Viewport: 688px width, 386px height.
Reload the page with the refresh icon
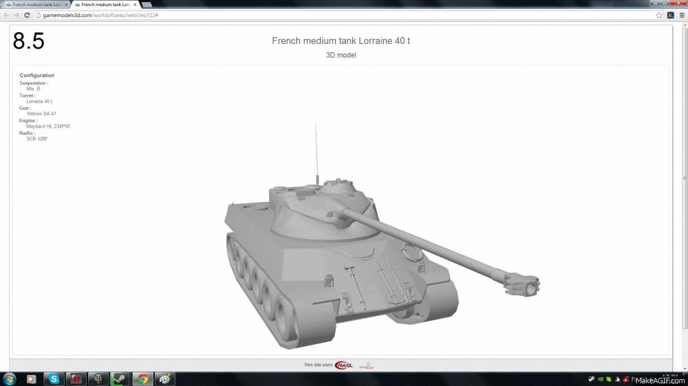27,15
